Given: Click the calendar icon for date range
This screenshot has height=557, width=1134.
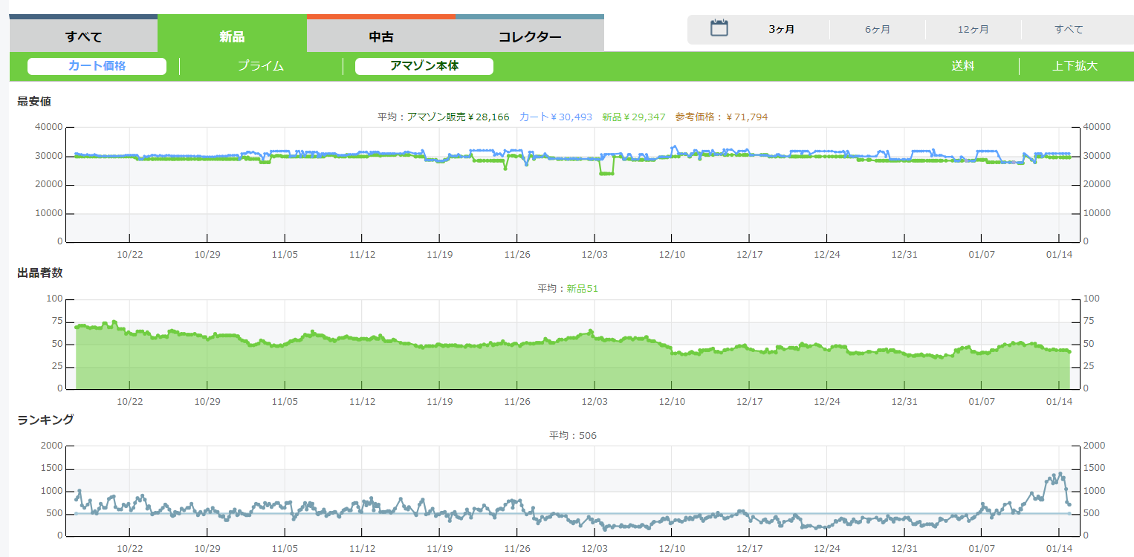Looking at the screenshot, I should (719, 29).
